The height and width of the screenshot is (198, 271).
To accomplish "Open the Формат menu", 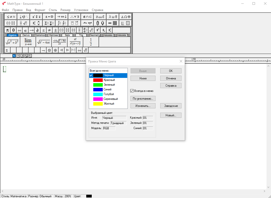I will tap(40, 10).
